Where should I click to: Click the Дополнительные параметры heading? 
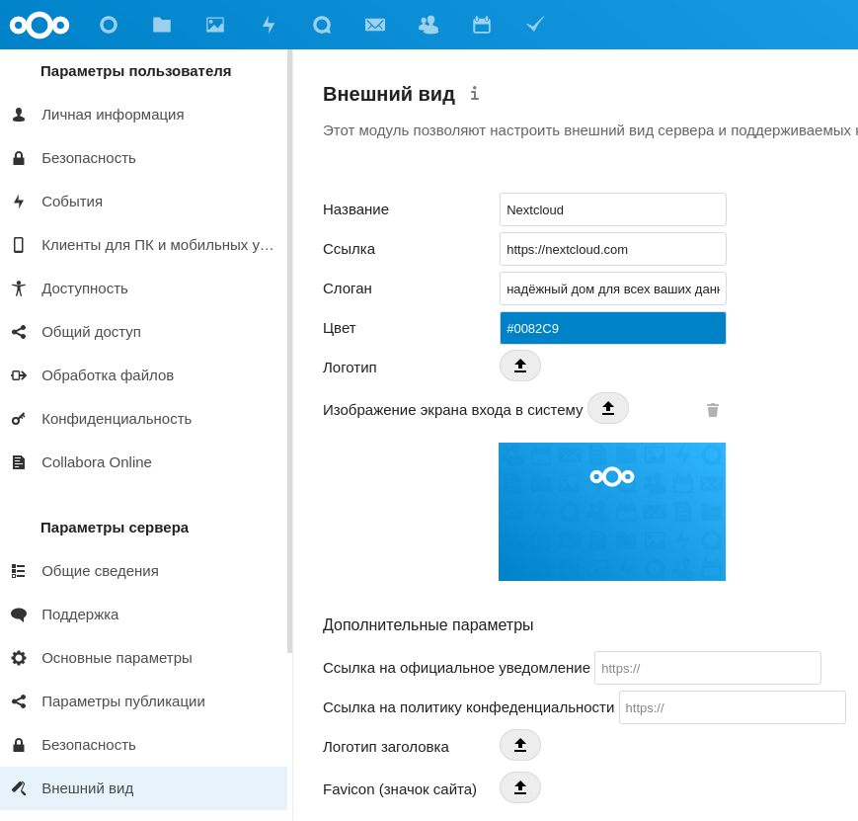click(428, 625)
